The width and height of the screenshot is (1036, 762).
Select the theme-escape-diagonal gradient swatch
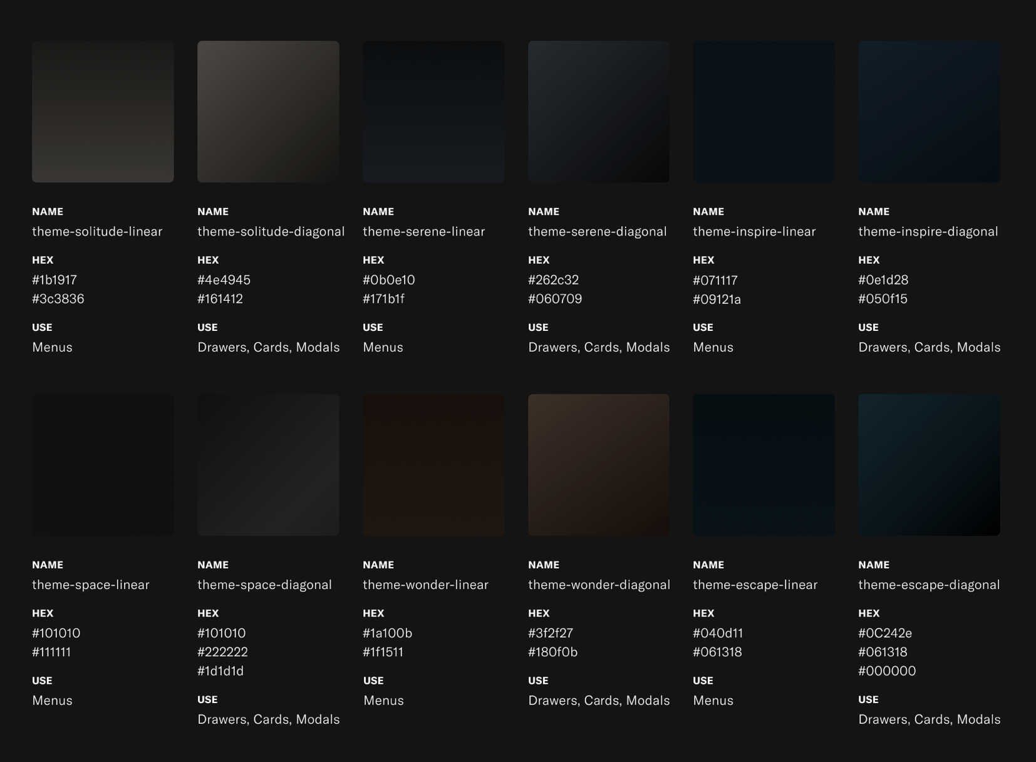coord(929,465)
